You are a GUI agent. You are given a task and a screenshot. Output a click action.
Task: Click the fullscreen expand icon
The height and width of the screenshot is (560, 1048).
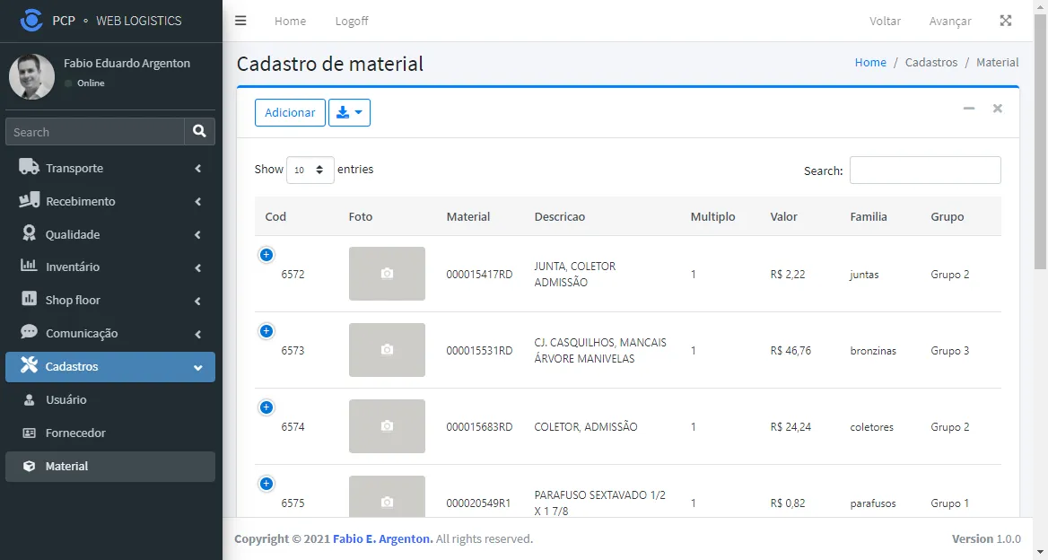1005,21
